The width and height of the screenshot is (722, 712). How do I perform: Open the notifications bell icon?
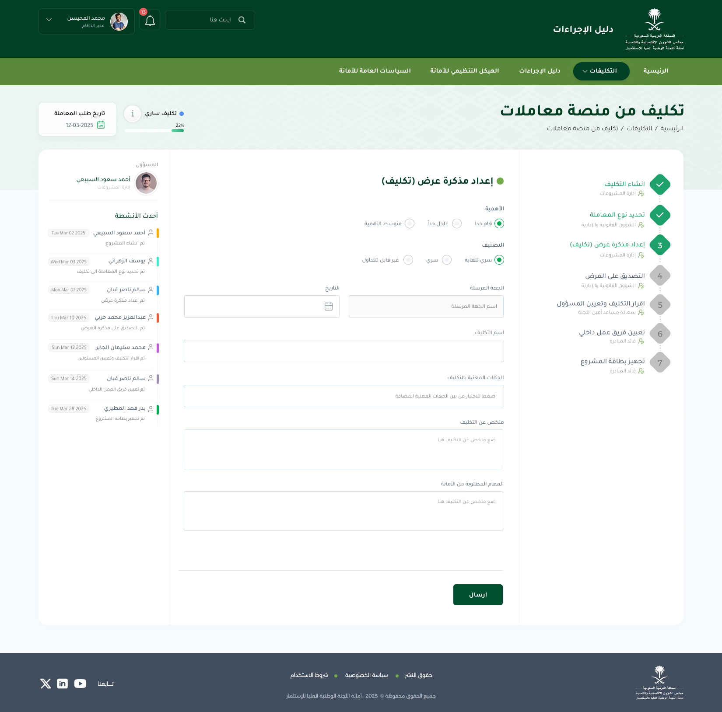(150, 21)
